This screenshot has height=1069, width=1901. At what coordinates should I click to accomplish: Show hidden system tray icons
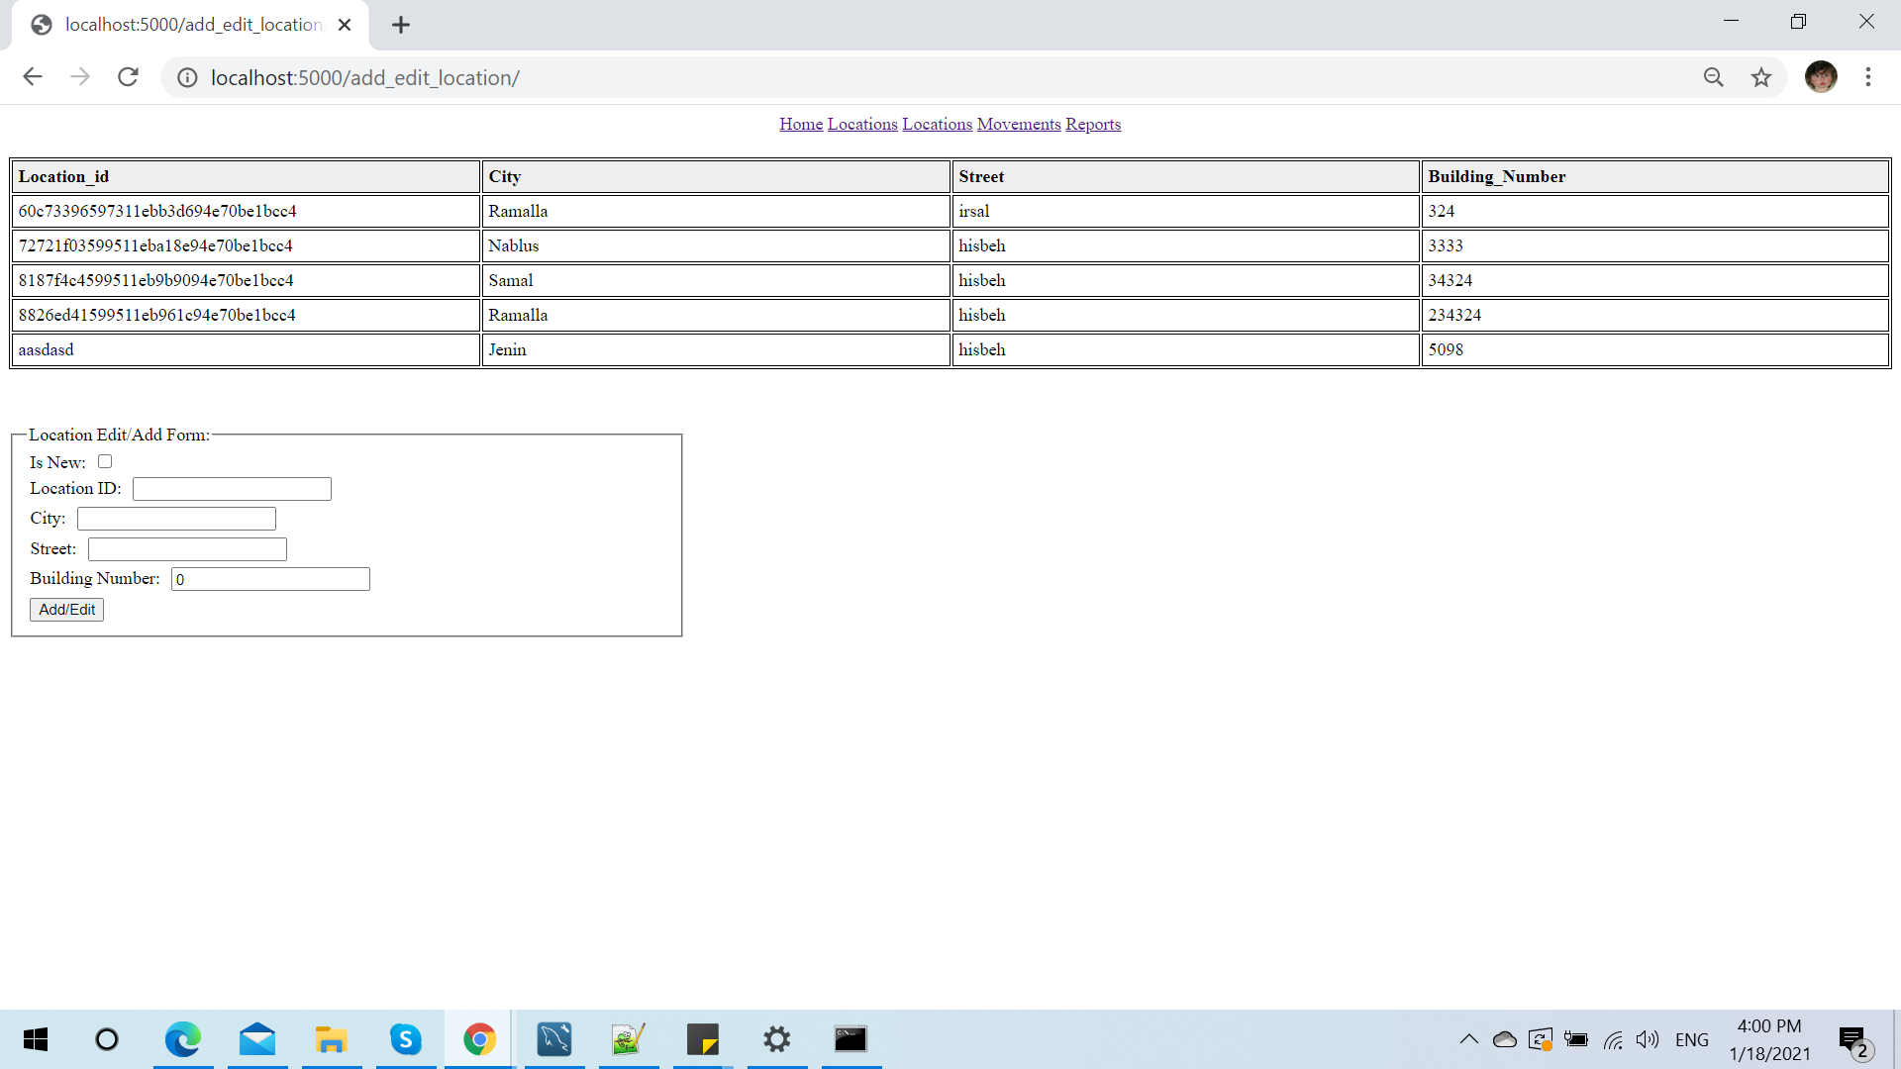coord(1468,1039)
